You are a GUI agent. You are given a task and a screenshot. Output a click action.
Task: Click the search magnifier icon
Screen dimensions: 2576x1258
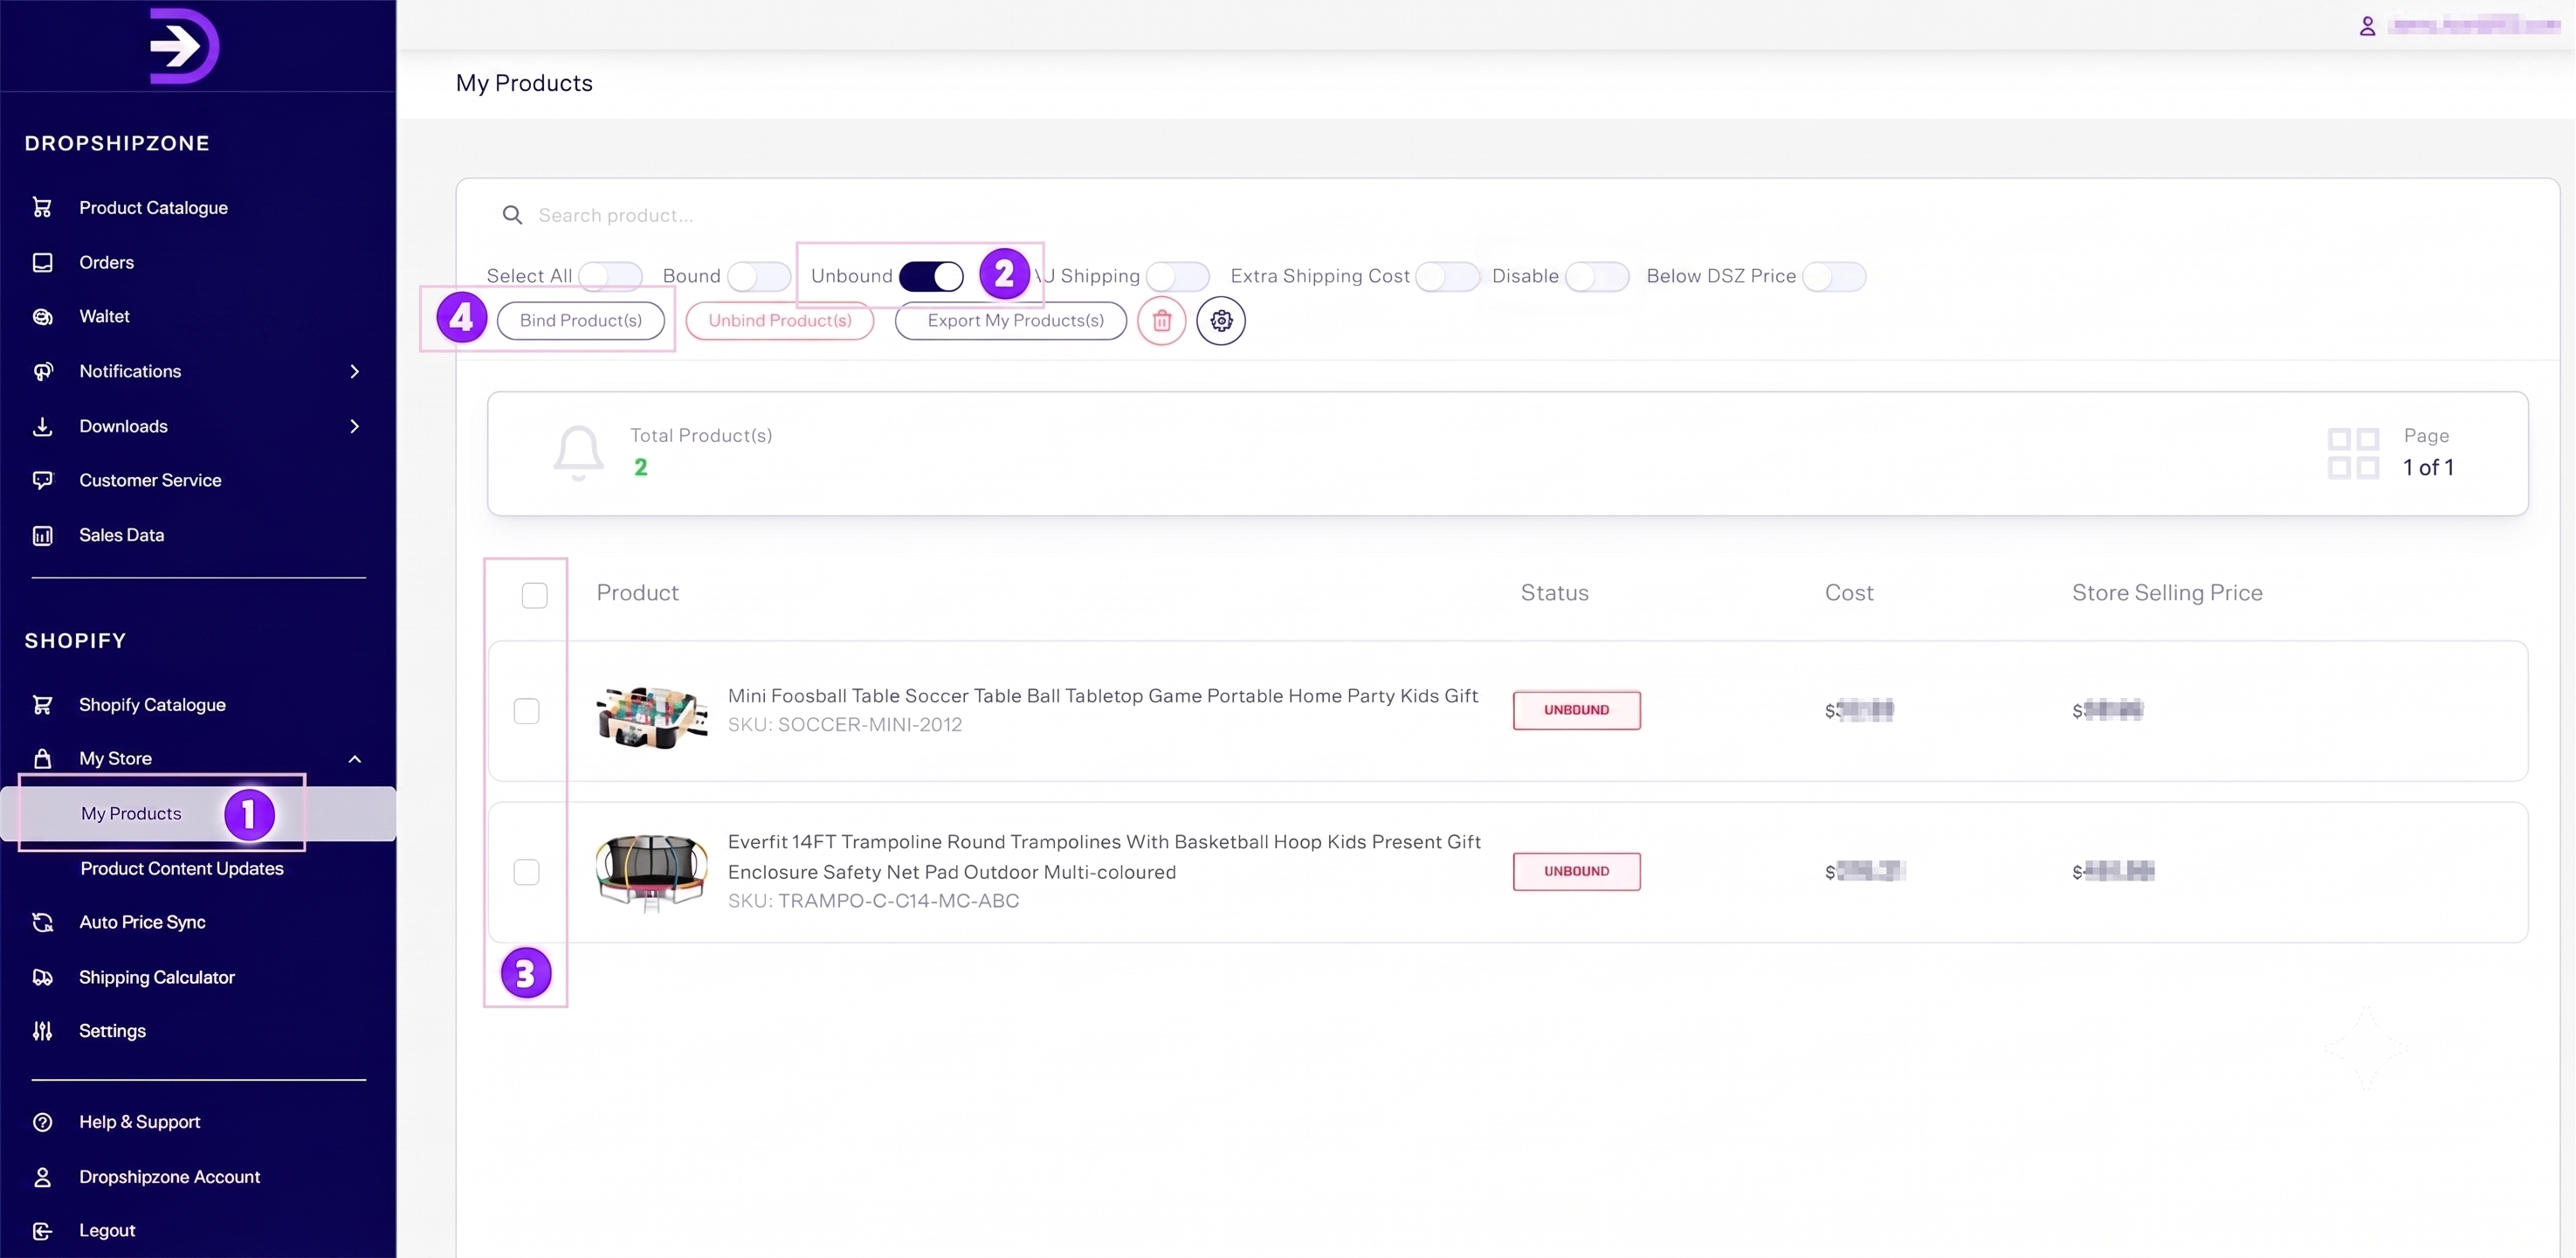512,215
